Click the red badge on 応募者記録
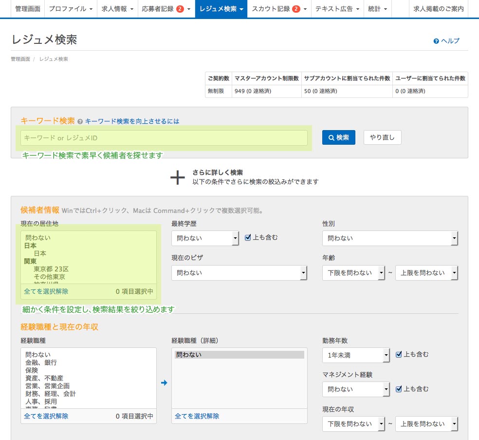 pyautogui.click(x=180, y=9)
